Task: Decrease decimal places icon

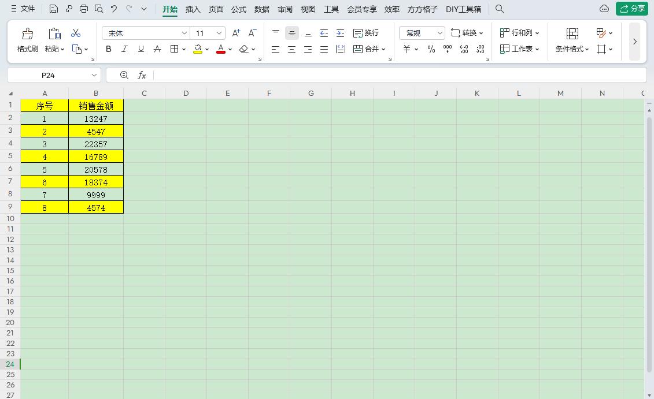Action: coord(480,49)
